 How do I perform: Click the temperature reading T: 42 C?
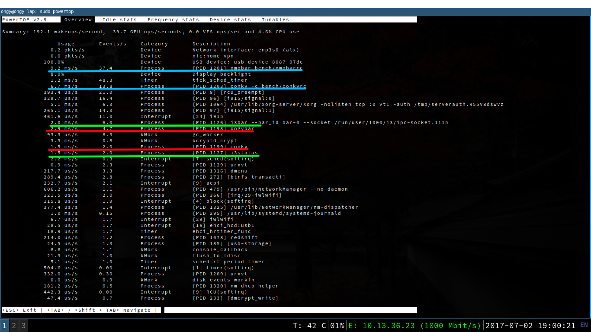[309, 326]
